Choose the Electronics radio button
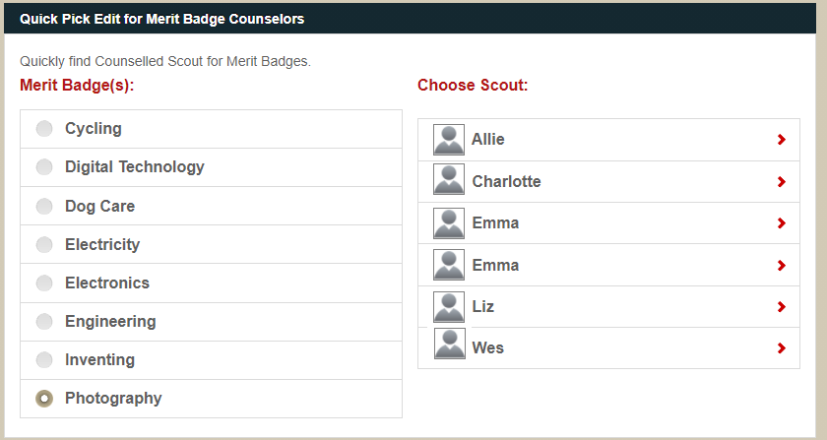This screenshot has height=440, width=827. point(44,283)
